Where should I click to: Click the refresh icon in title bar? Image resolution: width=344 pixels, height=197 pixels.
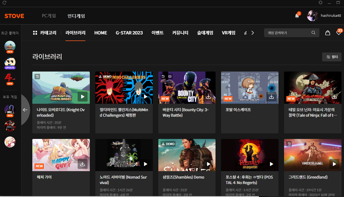[x=4, y=2]
